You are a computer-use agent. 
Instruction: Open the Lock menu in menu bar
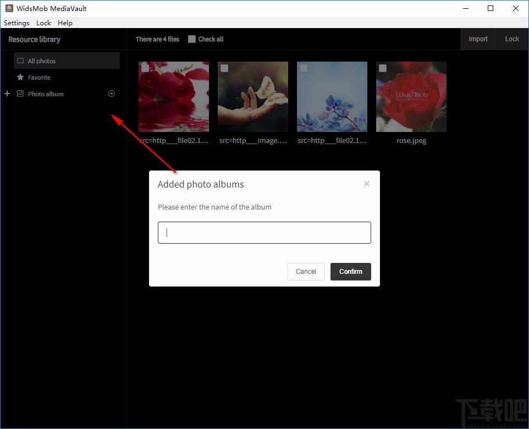[x=43, y=23]
